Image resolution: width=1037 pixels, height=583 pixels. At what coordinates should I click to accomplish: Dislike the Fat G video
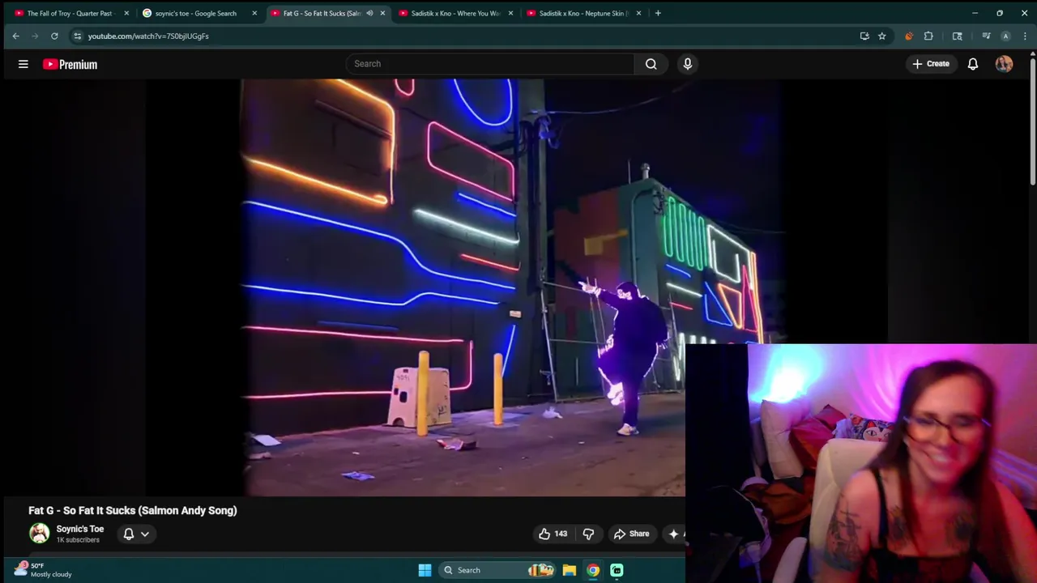click(589, 534)
